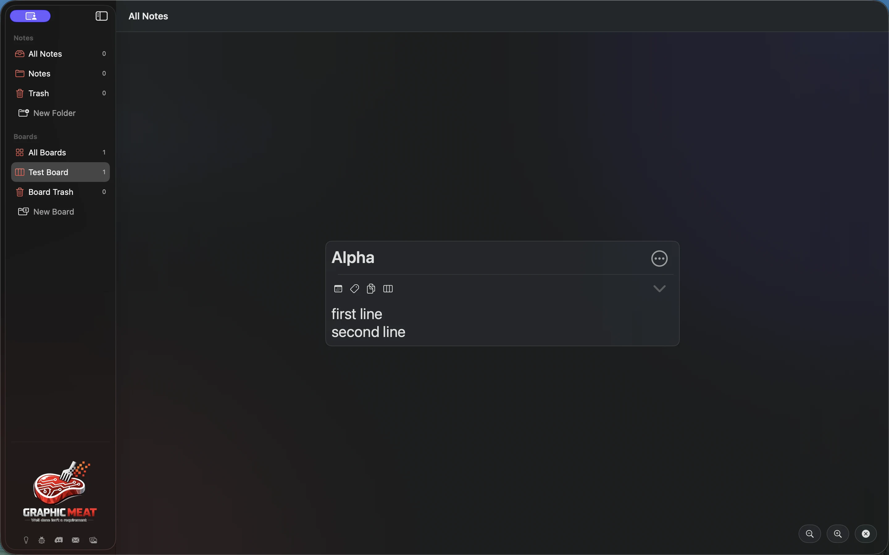Click the calendar icon on the Alpha note
889x555 pixels.
coord(338,289)
